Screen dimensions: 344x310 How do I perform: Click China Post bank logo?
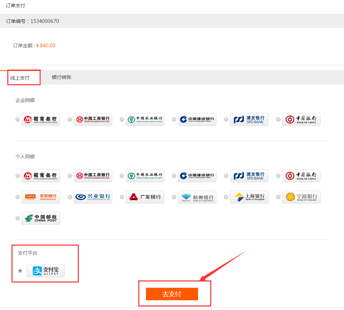coord(41,218)
